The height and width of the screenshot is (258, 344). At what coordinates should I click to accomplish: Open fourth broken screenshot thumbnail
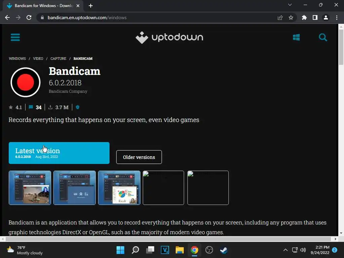point(164,188)
